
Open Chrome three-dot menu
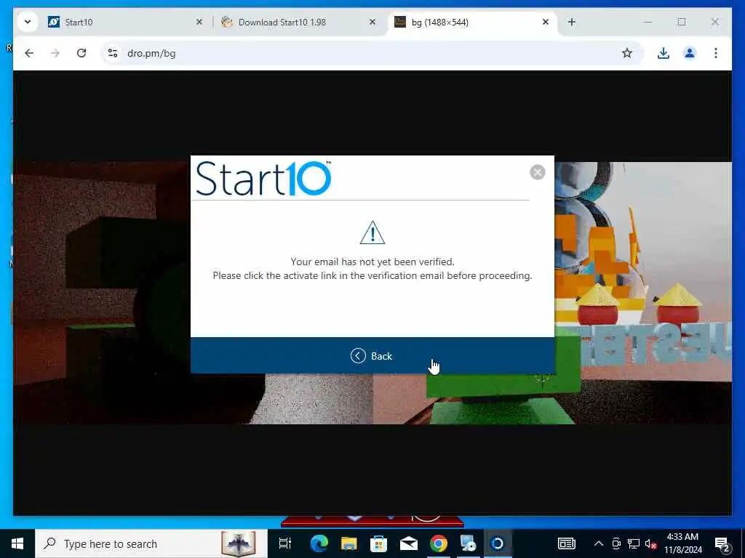pos(716,53)
